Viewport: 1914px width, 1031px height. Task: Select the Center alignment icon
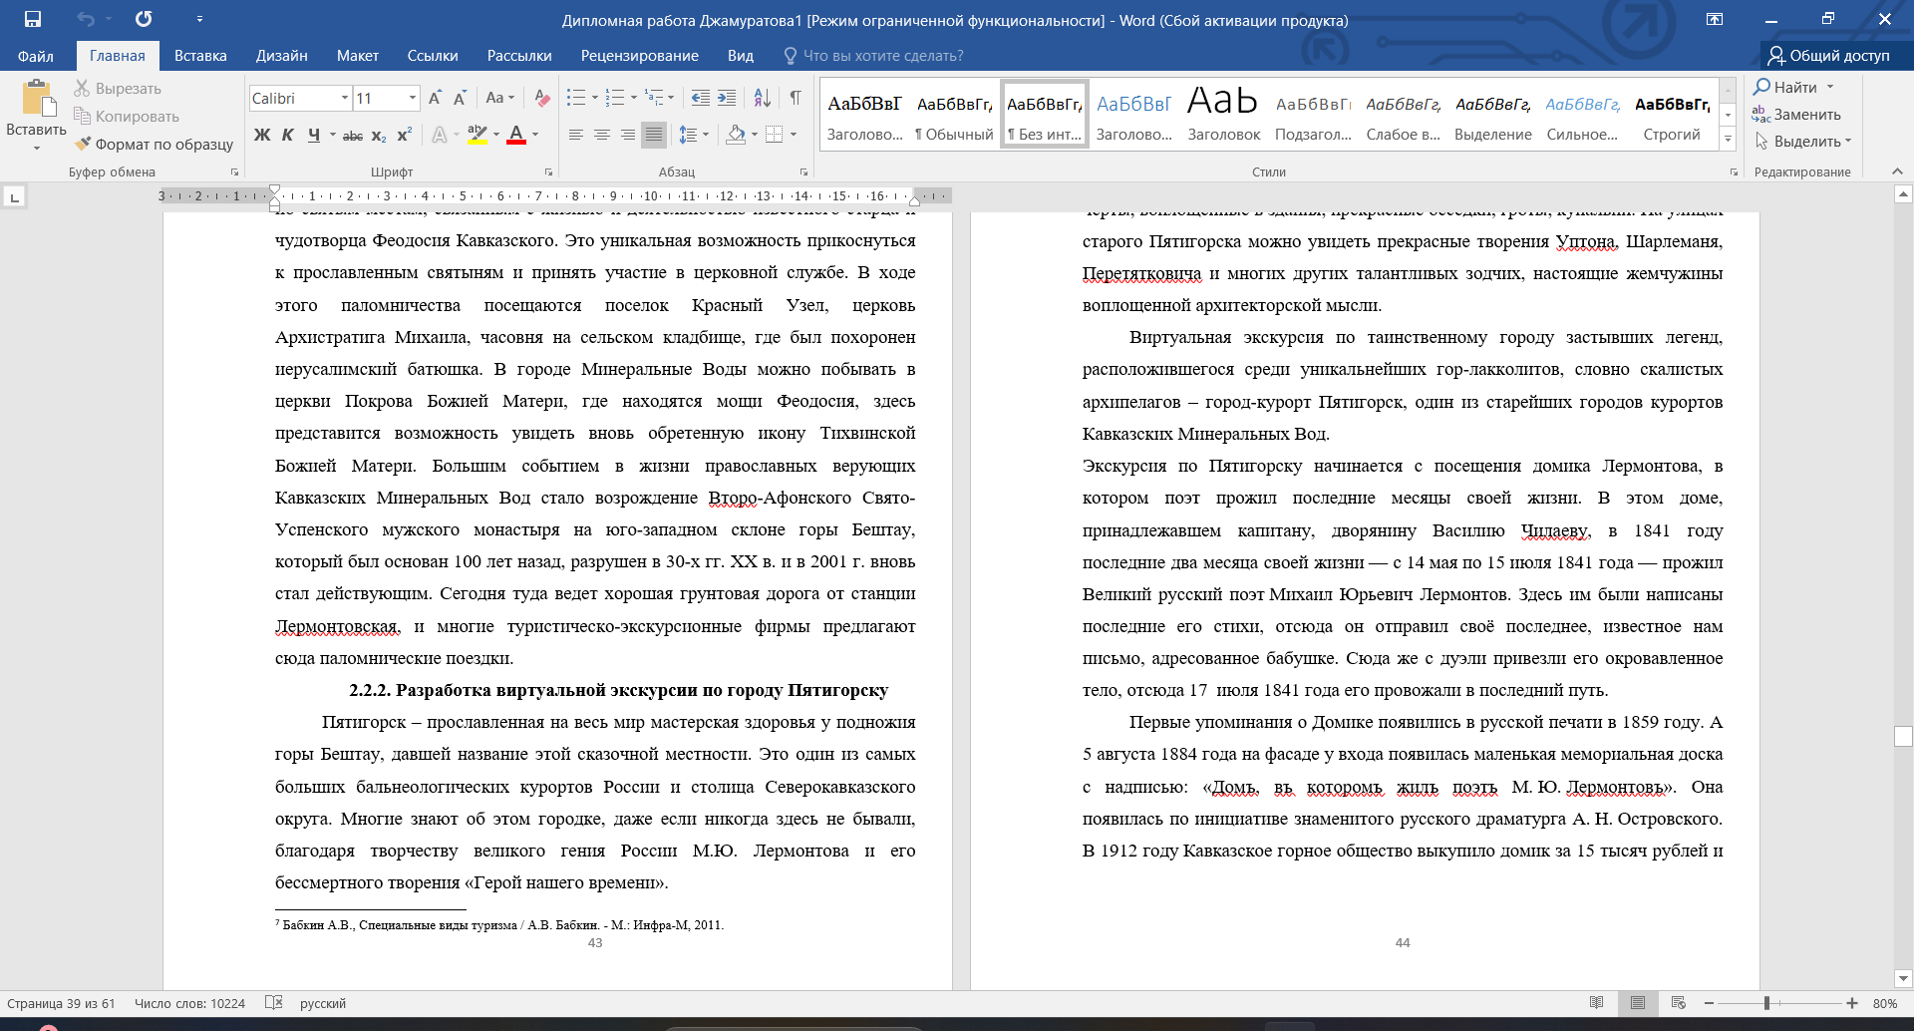coord(602,135)
